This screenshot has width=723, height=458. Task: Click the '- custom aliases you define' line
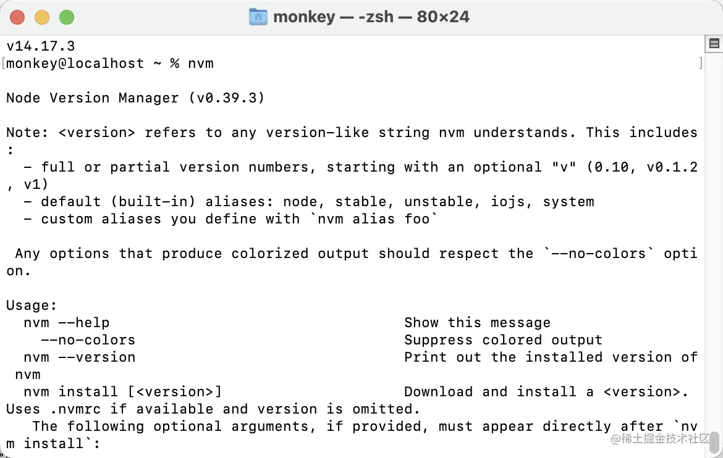pyautogui.click(x=230, y=219)
